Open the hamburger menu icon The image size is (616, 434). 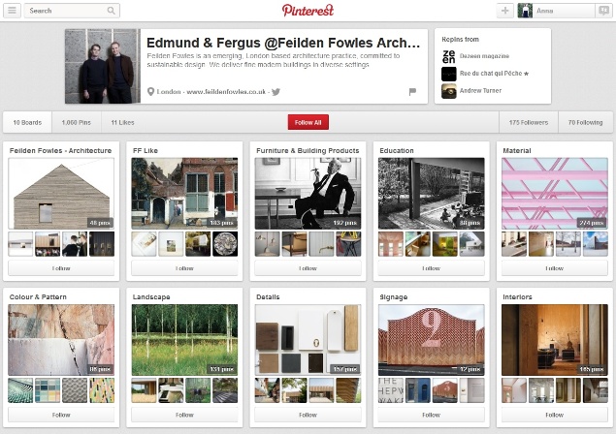(12, 11)
